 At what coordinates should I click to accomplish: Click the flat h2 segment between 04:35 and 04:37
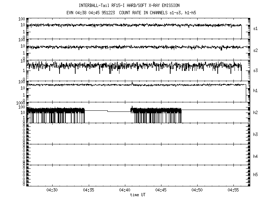pyautogui.click(x=96, y=110)
